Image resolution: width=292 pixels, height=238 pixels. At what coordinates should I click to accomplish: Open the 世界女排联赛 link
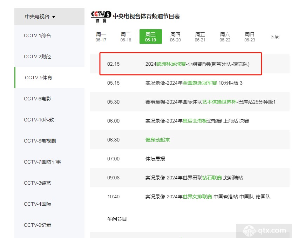tap(197, 197)
